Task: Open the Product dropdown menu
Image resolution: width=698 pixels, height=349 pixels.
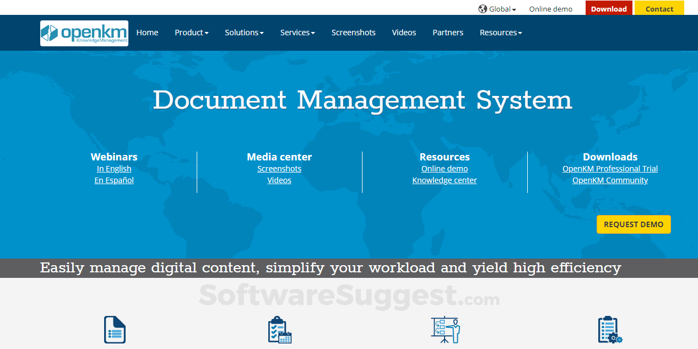Action: point(191,33)
